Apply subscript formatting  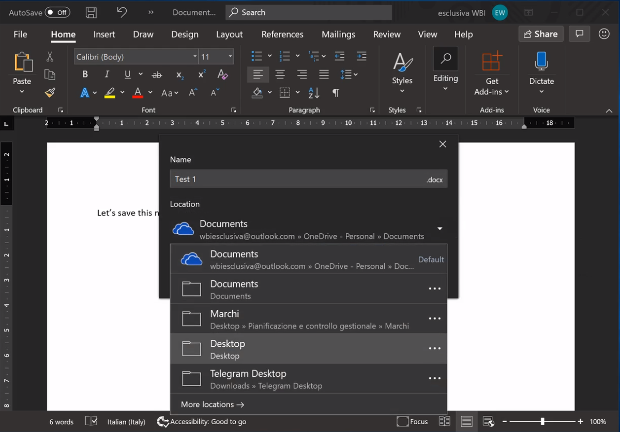pos(179,74)
